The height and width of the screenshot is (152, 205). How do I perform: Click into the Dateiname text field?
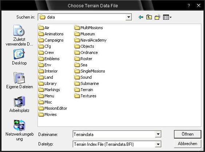(x=114, y=135)
